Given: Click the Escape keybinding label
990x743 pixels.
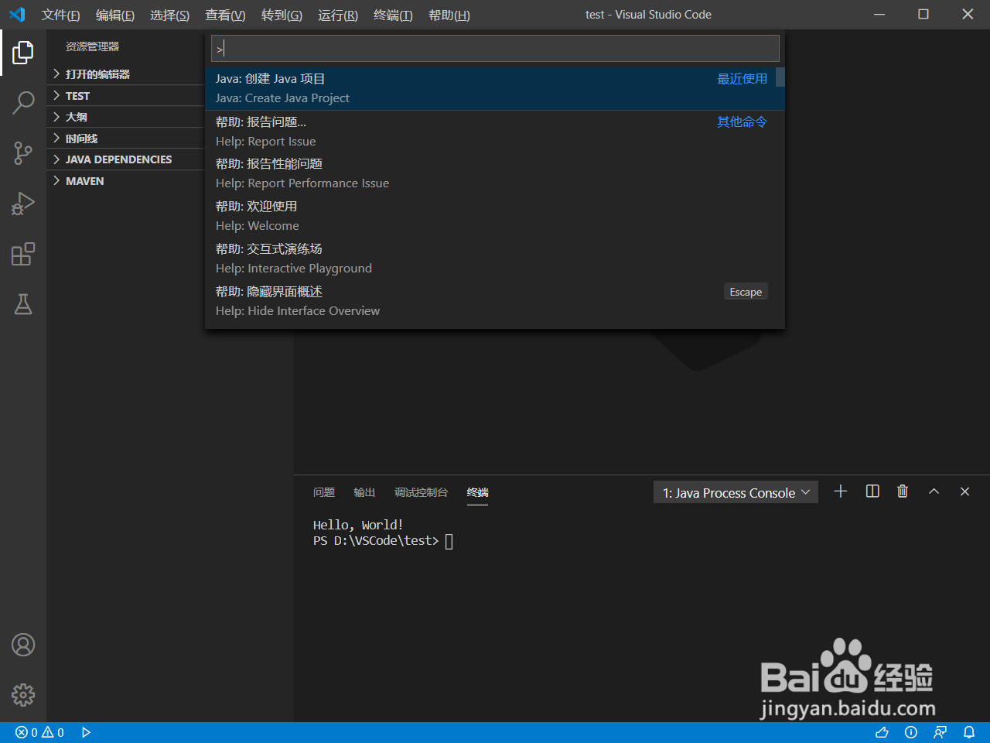Looking at the screenshot, I should pyautogui.click(x=746, y=292).
